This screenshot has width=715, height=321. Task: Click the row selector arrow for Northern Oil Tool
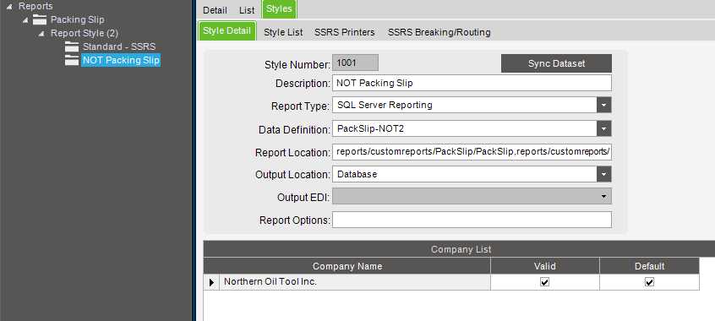pos(211,282)
